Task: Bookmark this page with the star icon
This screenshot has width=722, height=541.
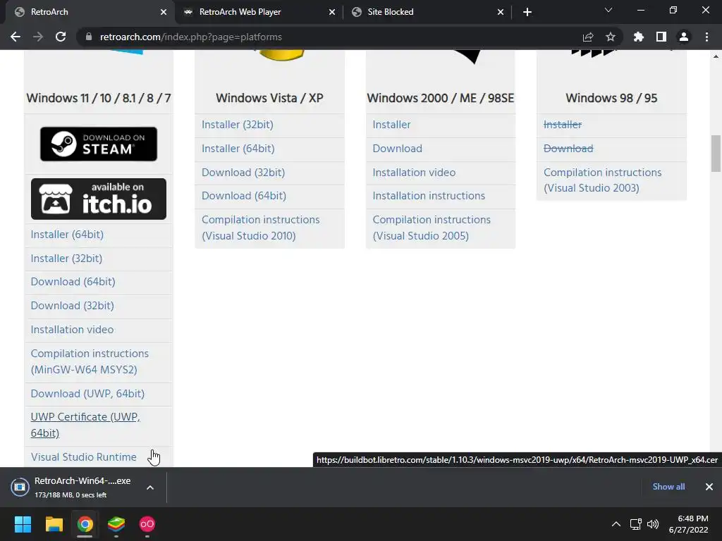Action: click(610, 37)
